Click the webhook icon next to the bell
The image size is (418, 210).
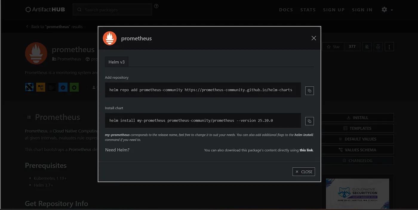(x=378, y=47)
